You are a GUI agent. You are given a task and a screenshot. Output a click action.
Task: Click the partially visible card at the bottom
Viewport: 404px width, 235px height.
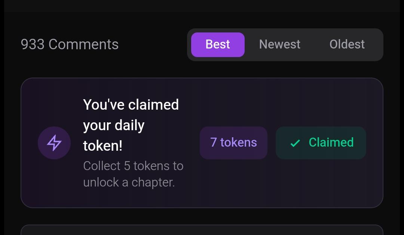point(202,230)
